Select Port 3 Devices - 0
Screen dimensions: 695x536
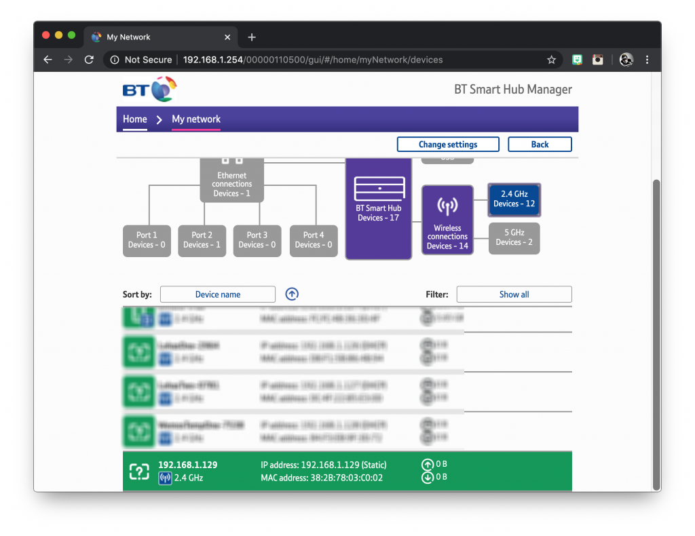click(x=257, y=241)
